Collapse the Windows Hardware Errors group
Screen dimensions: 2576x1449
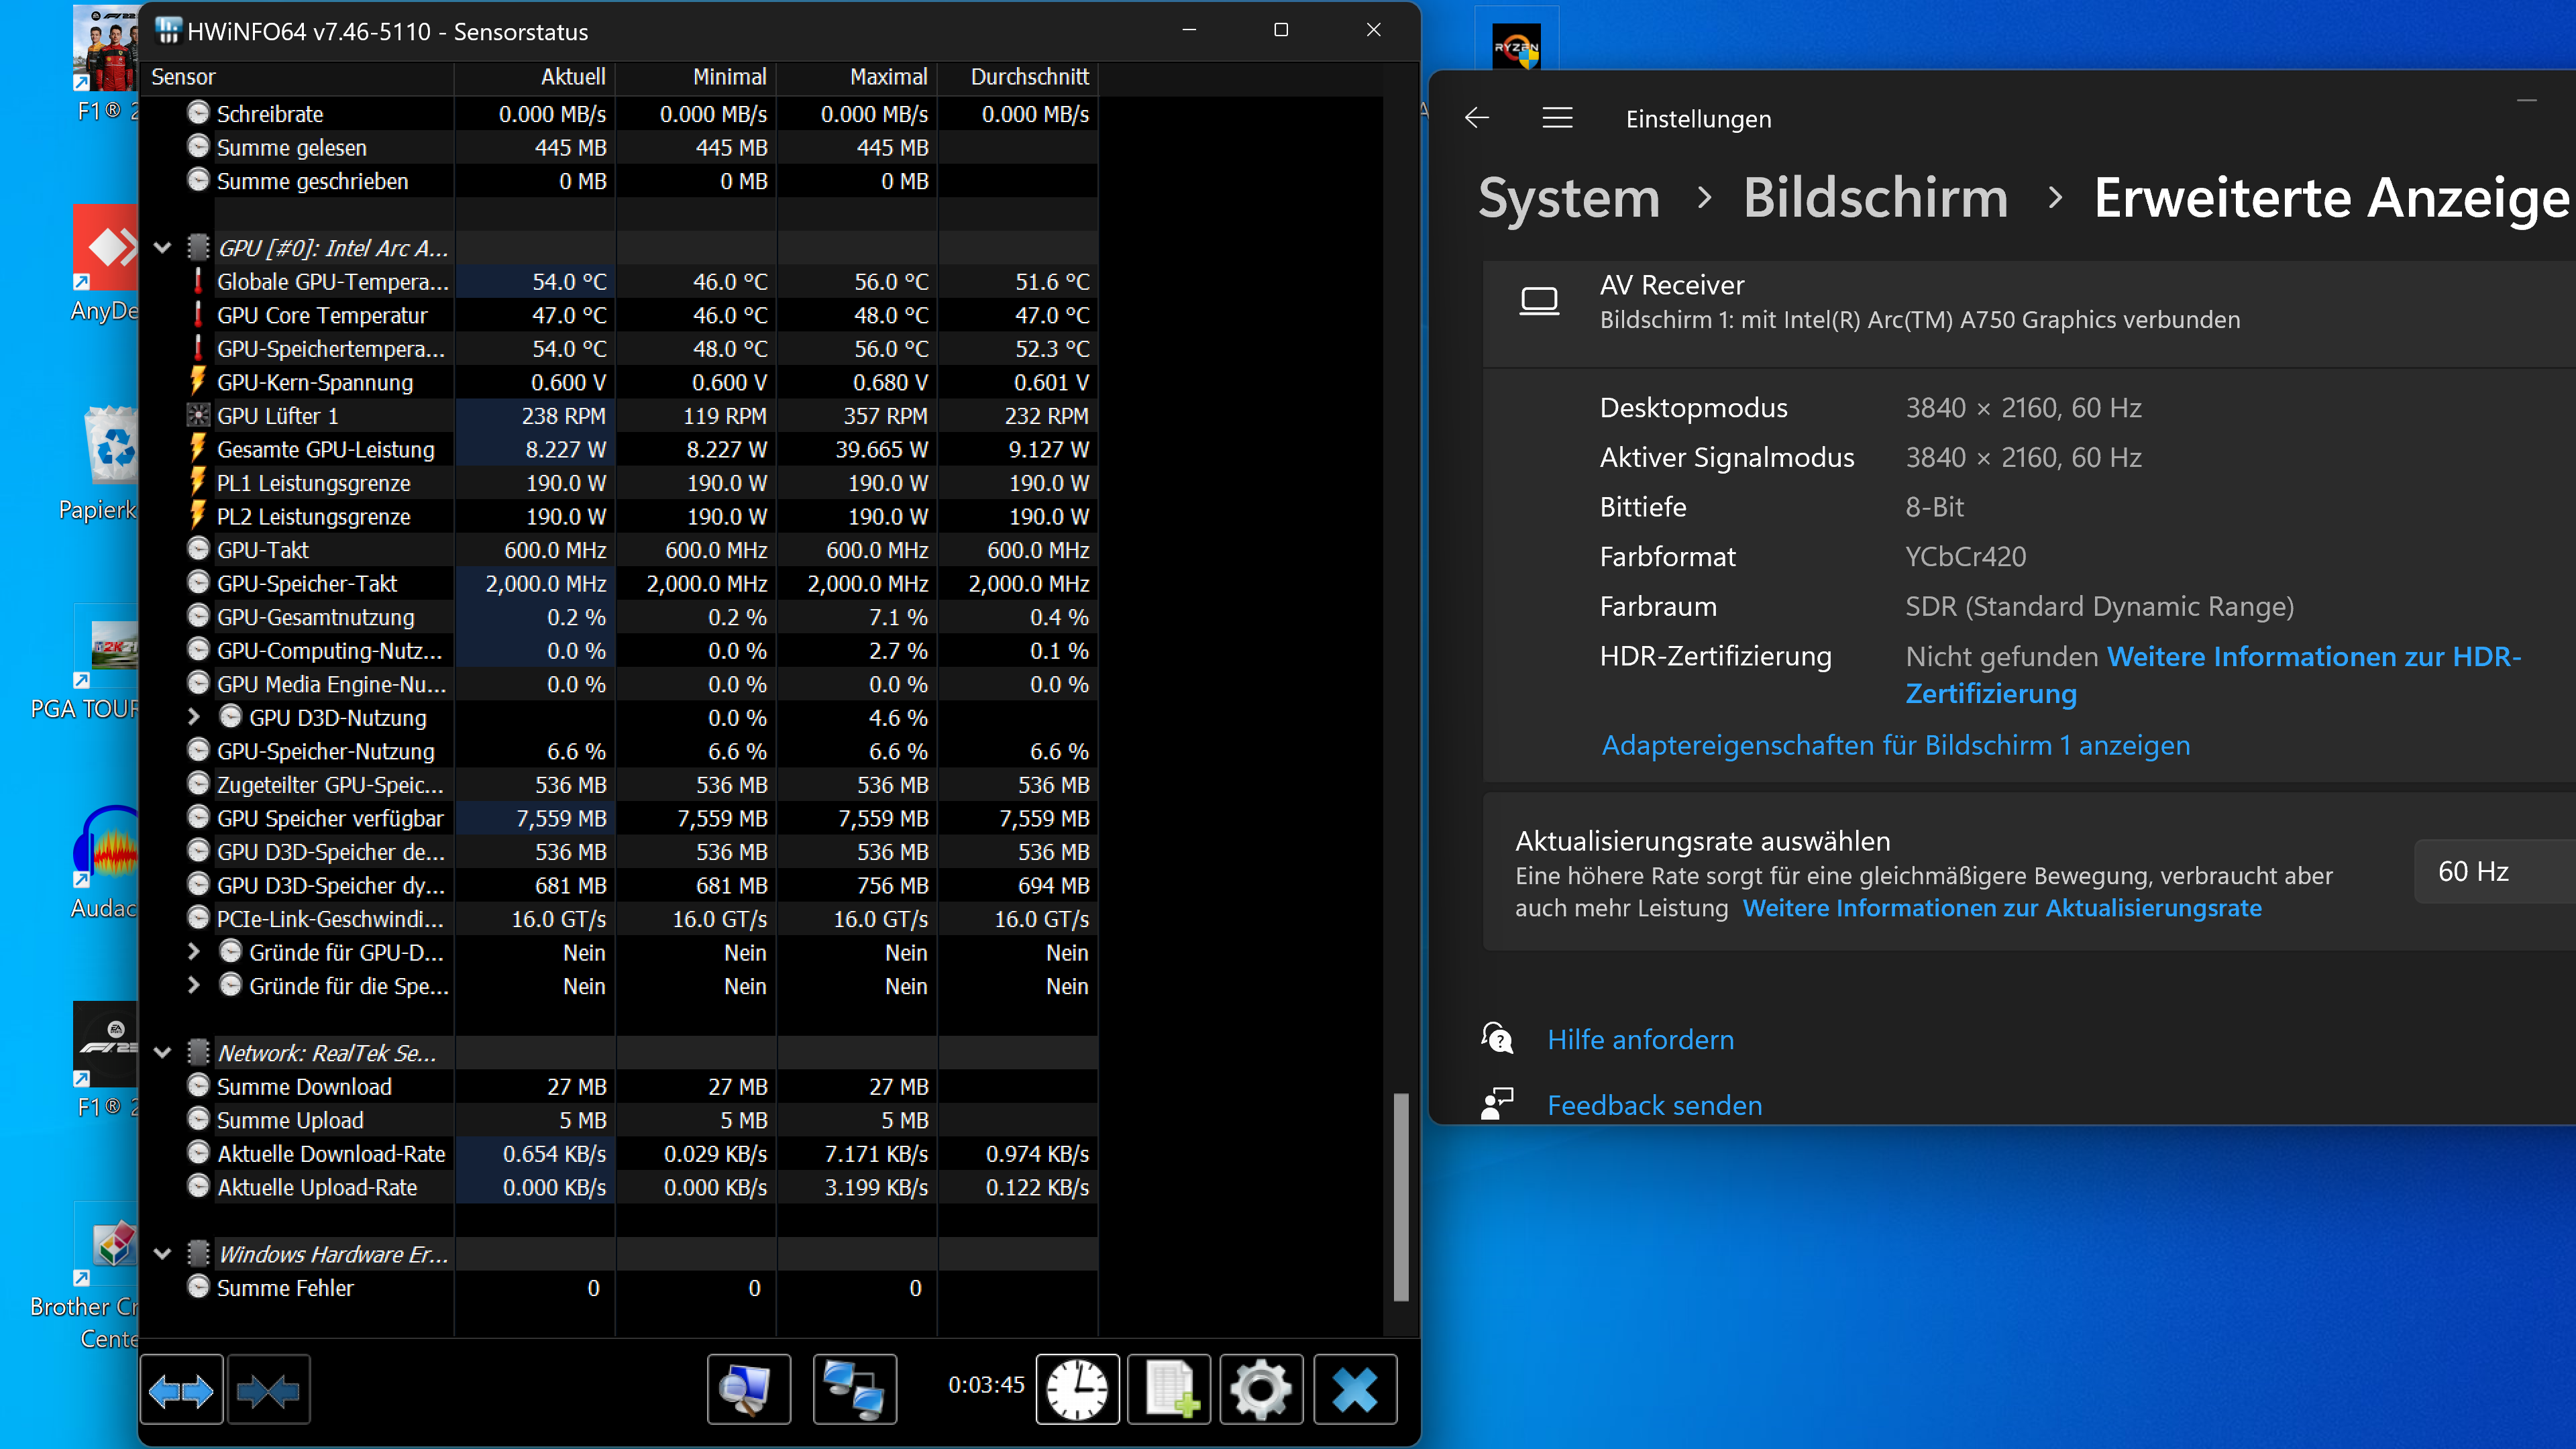click(162, 1254)
